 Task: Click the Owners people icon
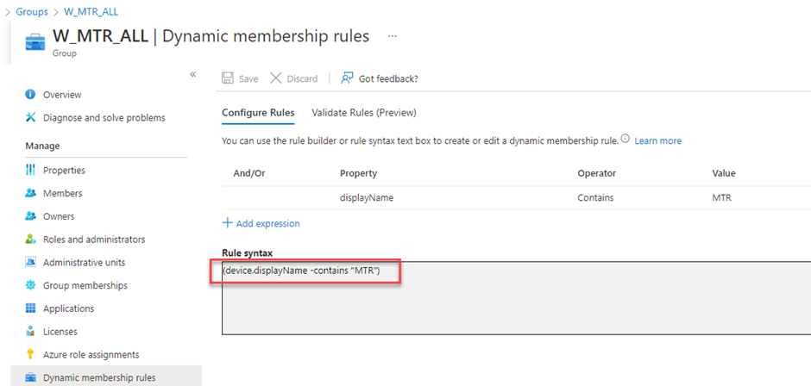pos(30,216)
